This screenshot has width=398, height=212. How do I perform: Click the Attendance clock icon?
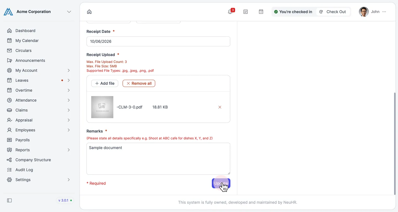click(9, 100)
